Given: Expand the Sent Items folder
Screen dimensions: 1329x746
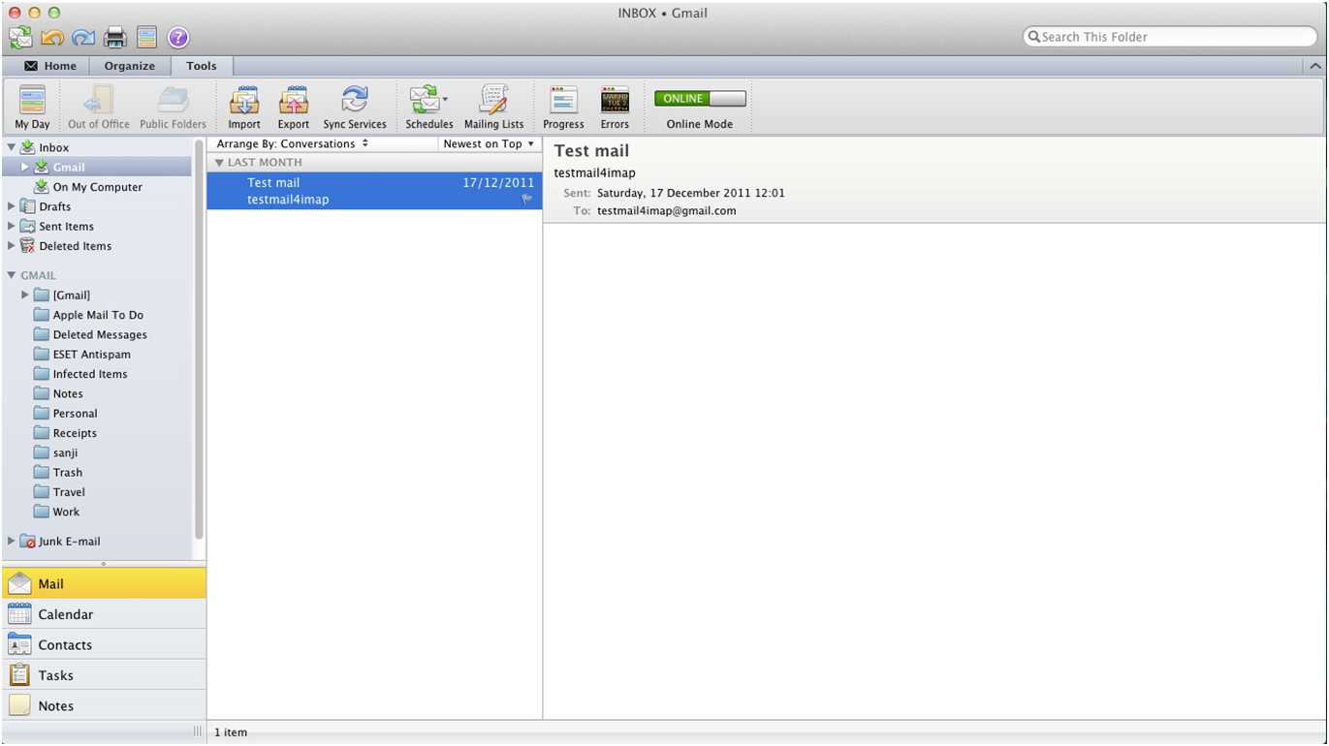Looking at the screenshot, I should click(x=12, y=226).
